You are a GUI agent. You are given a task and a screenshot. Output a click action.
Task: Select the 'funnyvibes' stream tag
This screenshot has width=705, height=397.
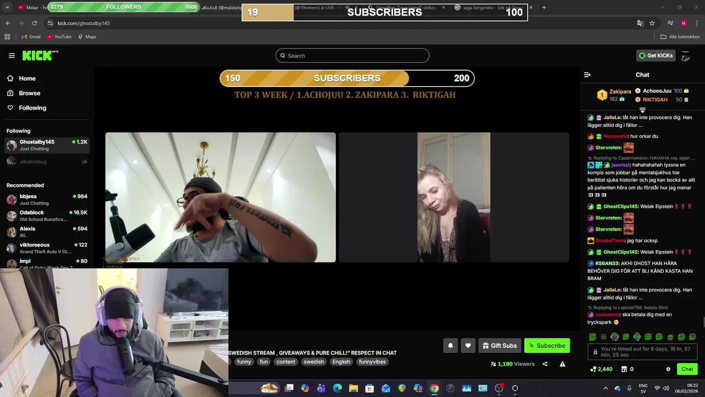point(372,362)
